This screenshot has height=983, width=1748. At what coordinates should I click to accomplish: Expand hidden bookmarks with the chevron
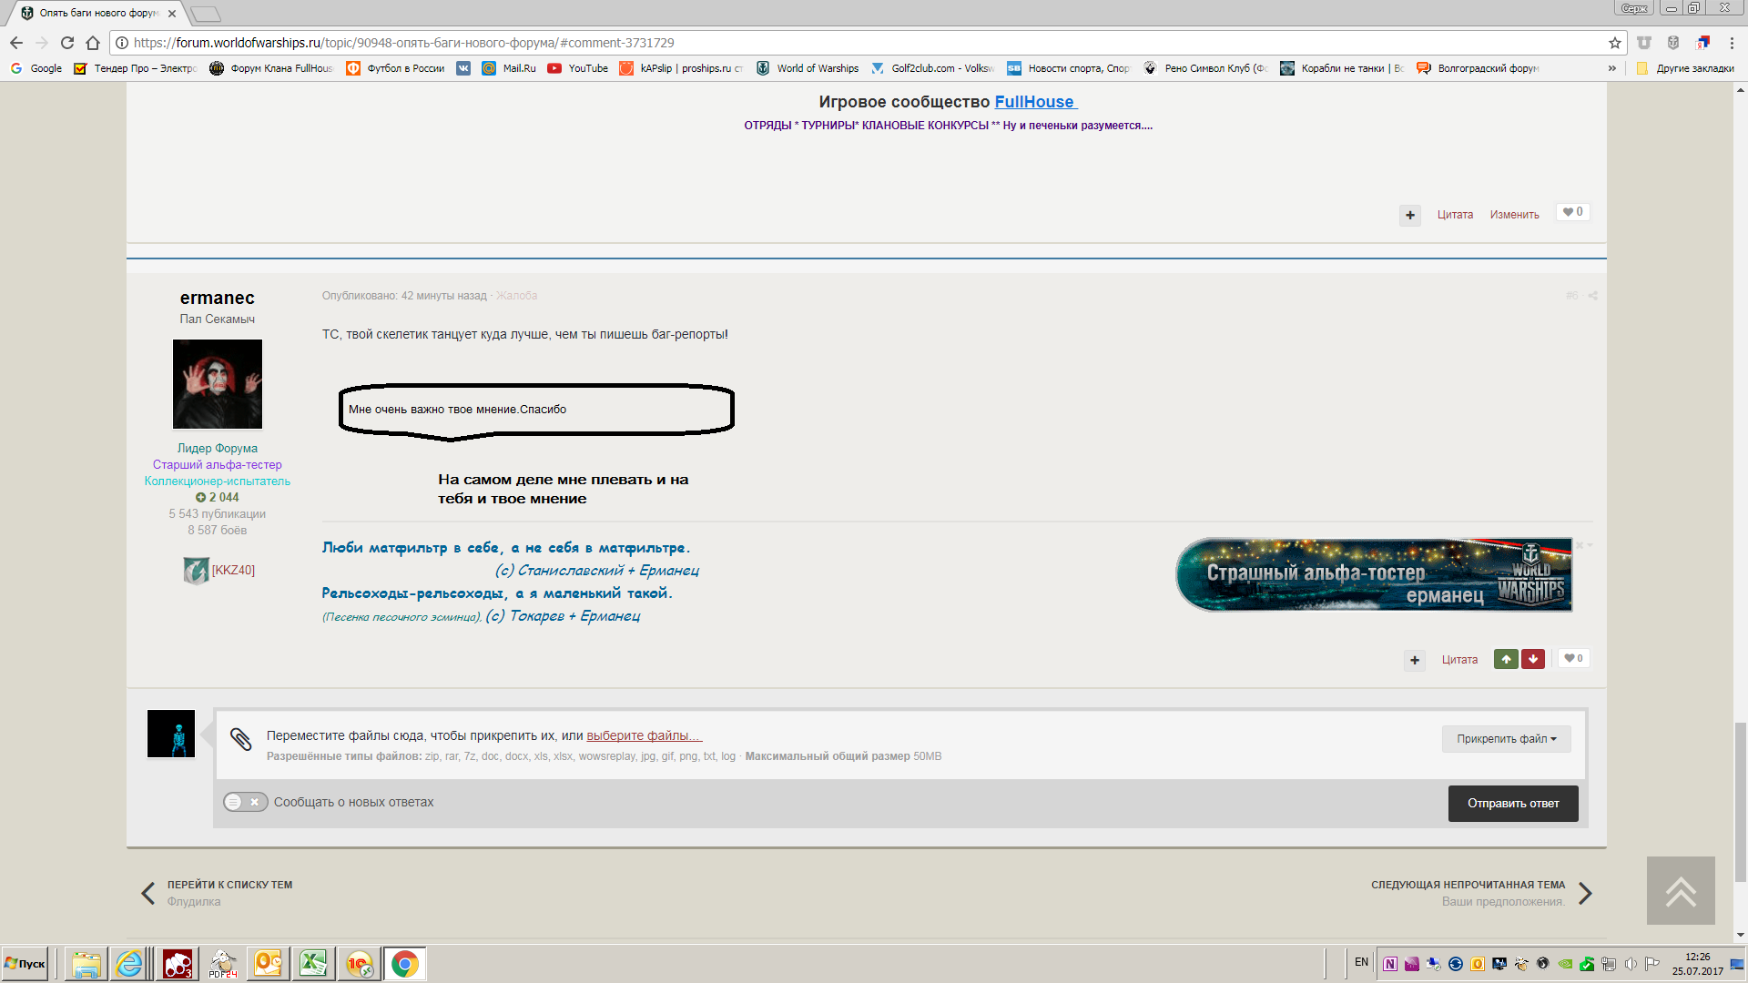point(1612,68)
